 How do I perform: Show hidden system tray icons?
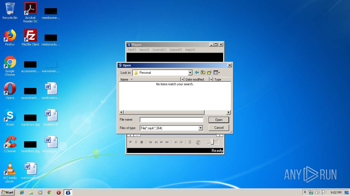[x=305, y=192]
